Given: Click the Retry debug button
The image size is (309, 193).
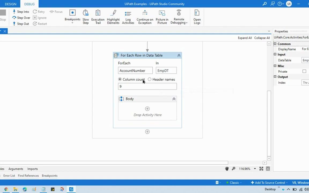Looking at the screenshot, I should click(x=39, y=12).
